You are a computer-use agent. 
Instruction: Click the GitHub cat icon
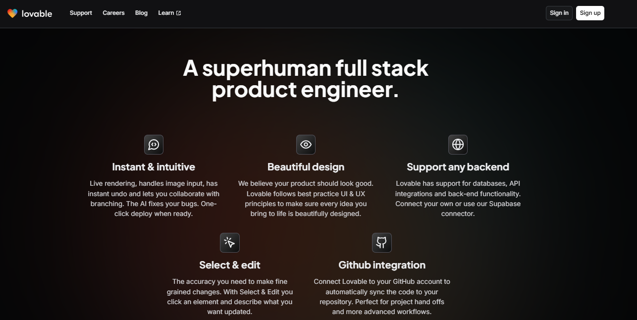(381, 243)
